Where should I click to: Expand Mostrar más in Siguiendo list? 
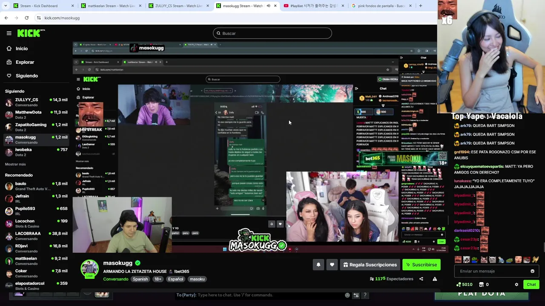click(15, 164)
